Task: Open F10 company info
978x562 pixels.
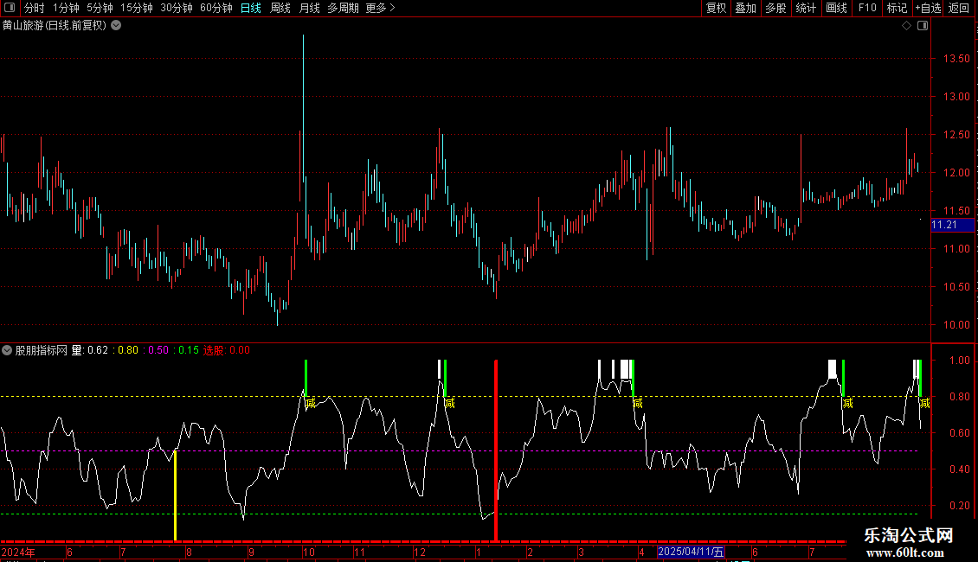Action: coord(867,8)
